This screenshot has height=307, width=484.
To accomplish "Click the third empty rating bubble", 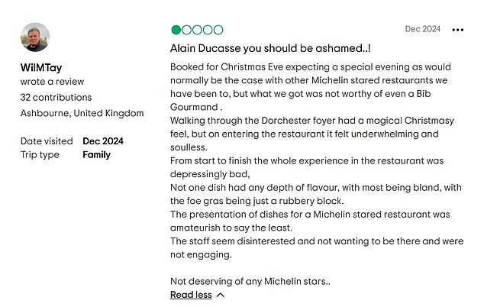I will (197, 30).
